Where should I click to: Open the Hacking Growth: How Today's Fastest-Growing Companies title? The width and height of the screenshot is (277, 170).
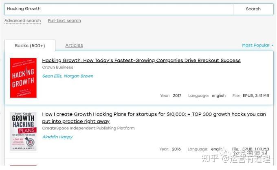(141, 61)
